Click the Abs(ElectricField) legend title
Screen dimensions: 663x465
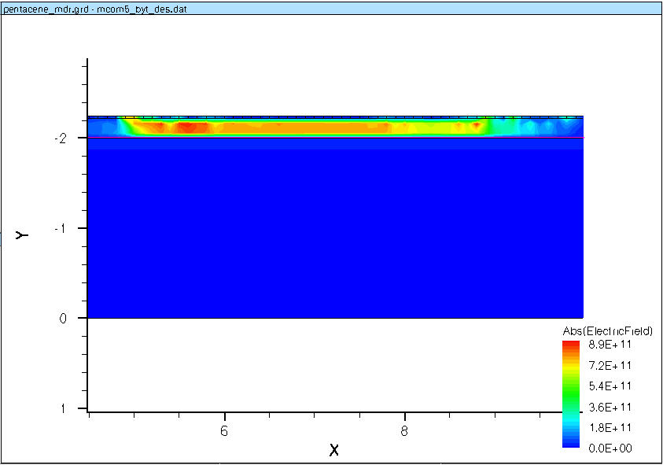(x=608, y=330)
